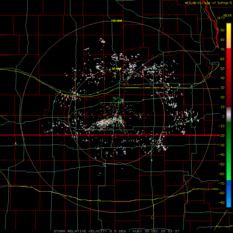This screenshot has height=233, width=233.
Task: Click the Storm Relative Velocity caption text
Action: click(116, 231)
